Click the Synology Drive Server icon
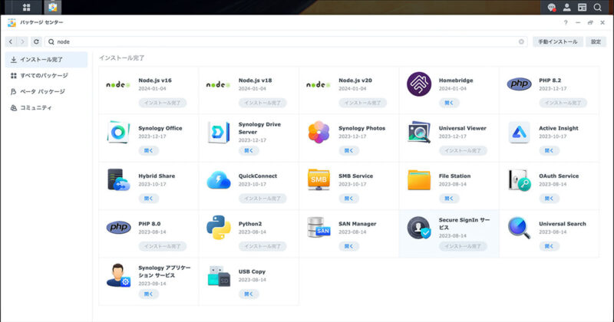Image resolution: width=614 pixels, height=322 pixels. (x=218, y=132)
